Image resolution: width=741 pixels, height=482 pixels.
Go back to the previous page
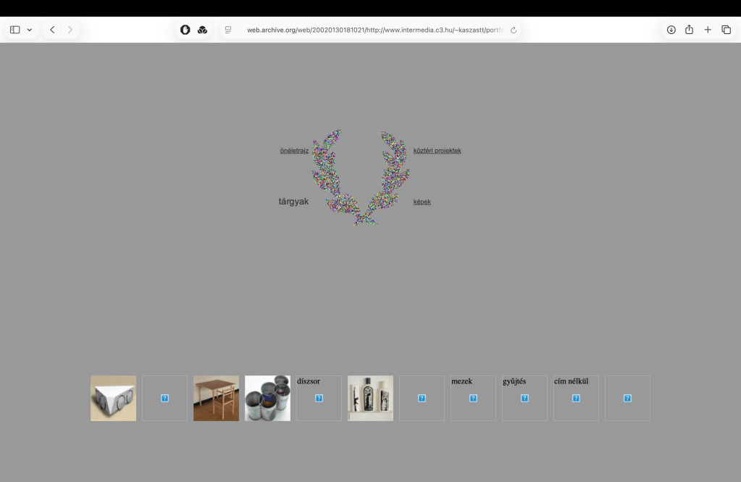(x=52, y=30)
